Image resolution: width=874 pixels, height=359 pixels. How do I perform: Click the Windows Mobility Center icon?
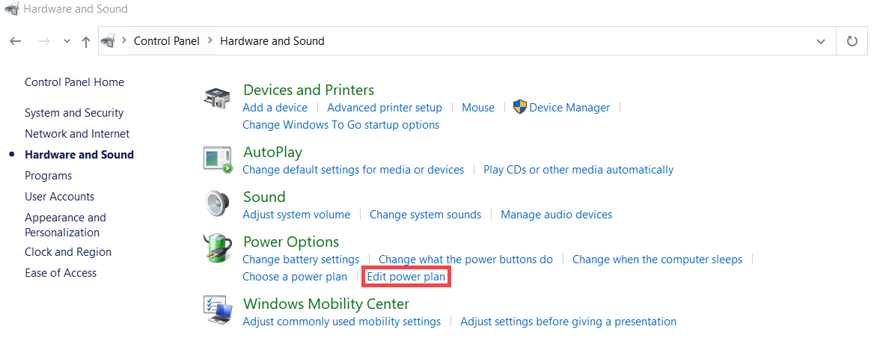[x=218, y=310]
